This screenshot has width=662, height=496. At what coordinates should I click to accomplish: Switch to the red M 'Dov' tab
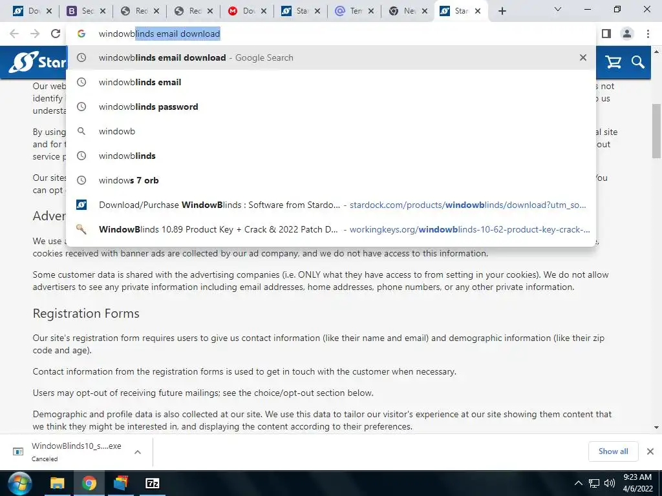pos(247,11)
